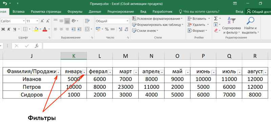Center cell text horizontally
Image resolution: width=271 pixels, height=127 pixels.
[x=61, y=29]
